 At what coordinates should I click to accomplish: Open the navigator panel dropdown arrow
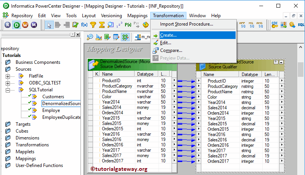coord(73,34)
